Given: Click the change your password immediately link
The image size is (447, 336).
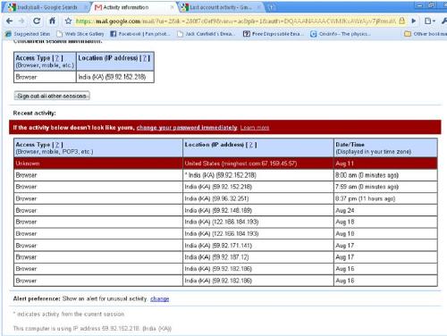Looking at the screenshot, I should tap(187, 128).
